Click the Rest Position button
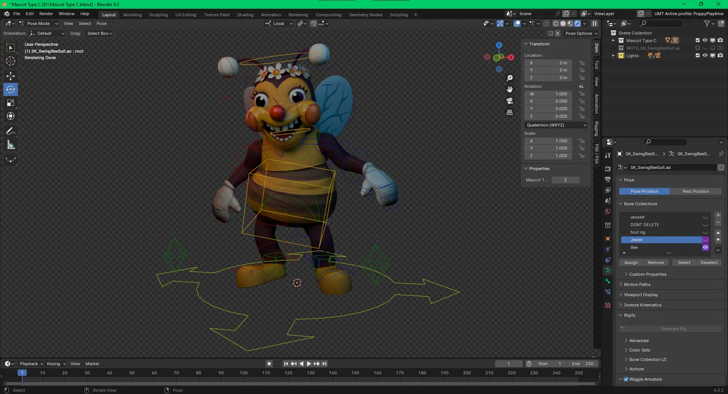 click(x=696, y=192)
